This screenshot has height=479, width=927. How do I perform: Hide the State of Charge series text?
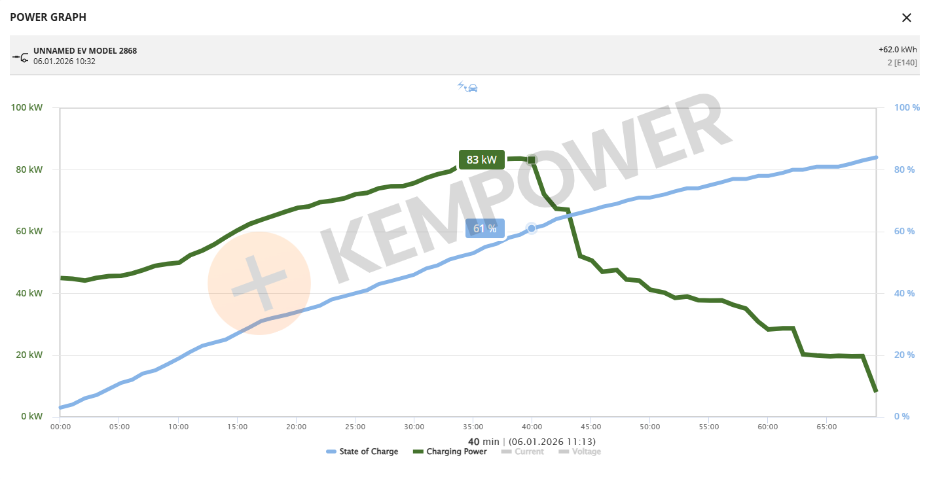(369, 452)
